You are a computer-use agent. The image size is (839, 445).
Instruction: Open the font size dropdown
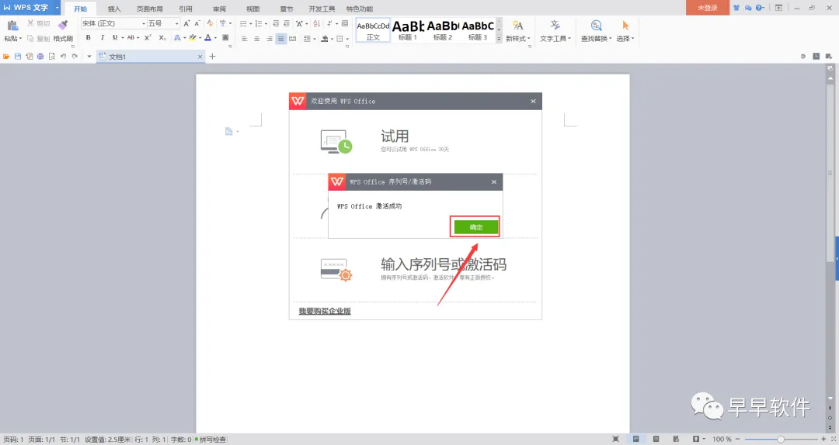pos(176,23)
